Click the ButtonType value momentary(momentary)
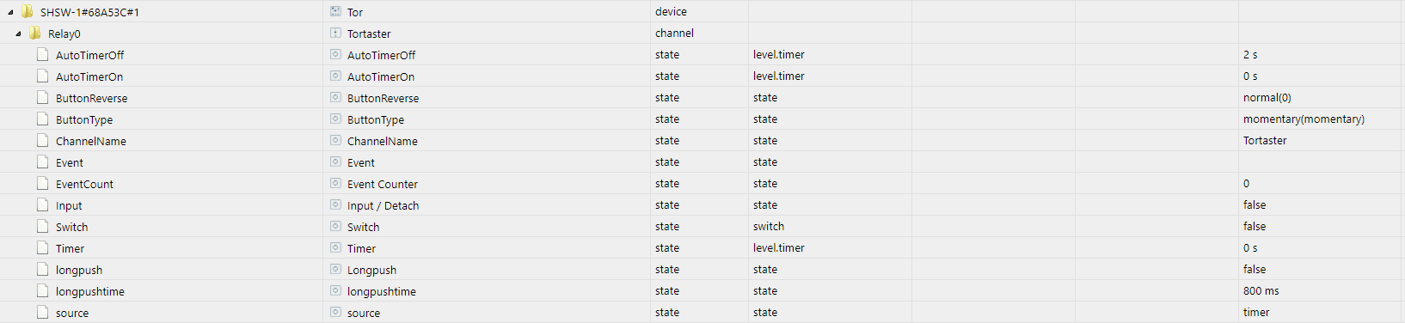1405x323 pixels. [1304, 119]
